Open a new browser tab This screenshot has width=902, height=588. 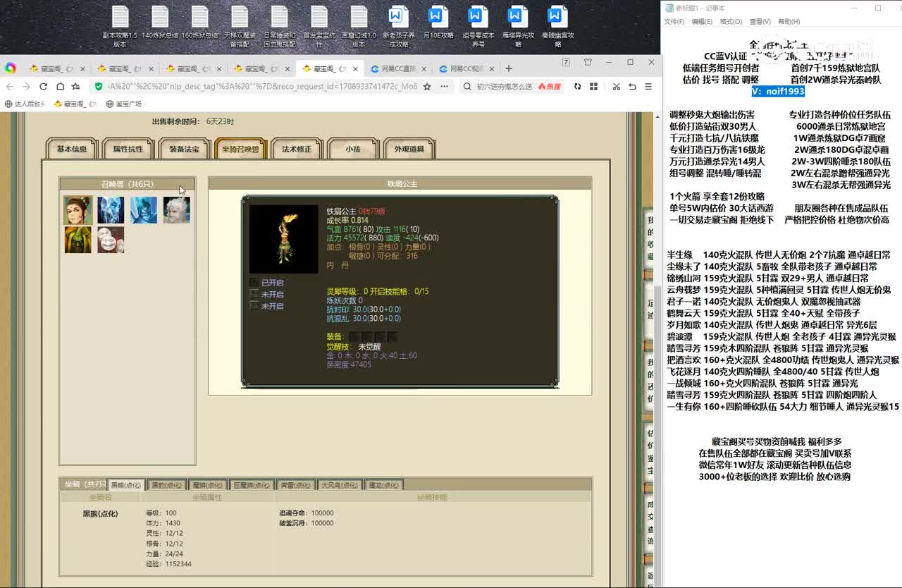[509, 68]
